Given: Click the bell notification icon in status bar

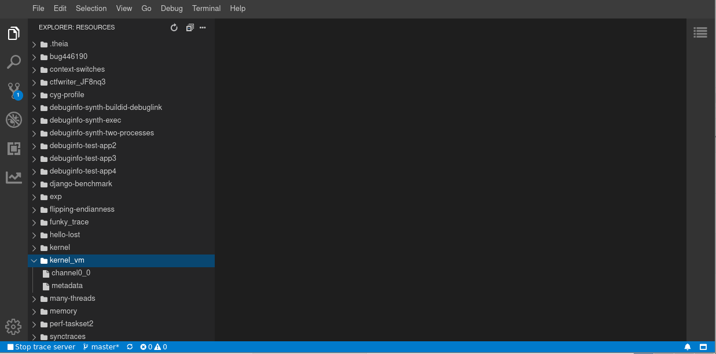Looking at the screenshot, I should pos(686,346).
